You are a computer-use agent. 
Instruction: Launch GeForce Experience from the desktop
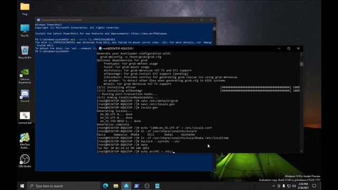(25, 76)
